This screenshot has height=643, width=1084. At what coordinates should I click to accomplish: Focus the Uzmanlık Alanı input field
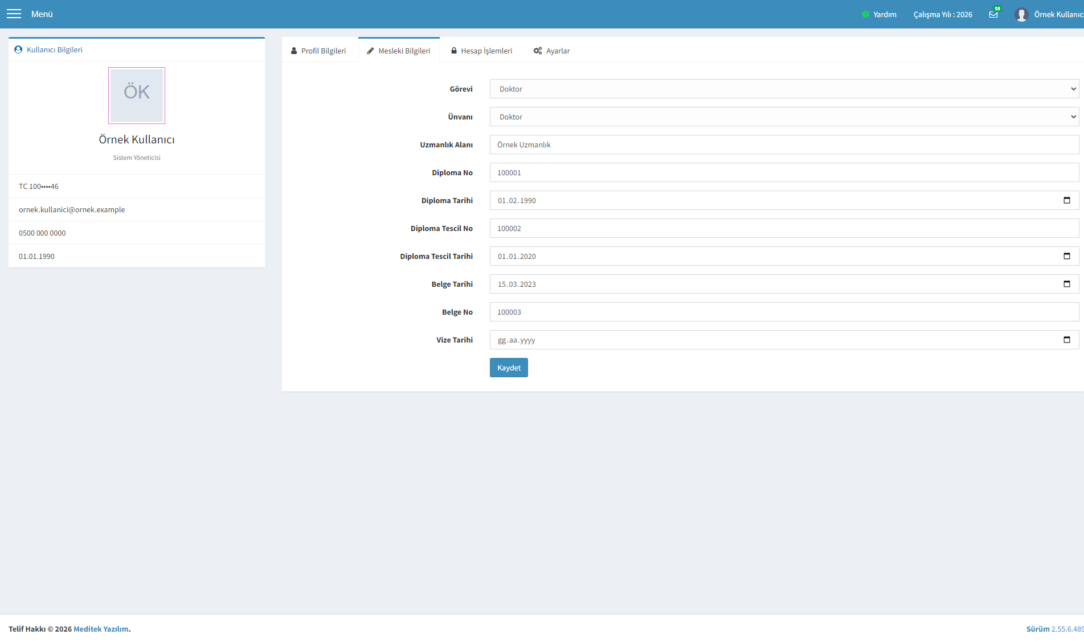click(x=784, y=145)
